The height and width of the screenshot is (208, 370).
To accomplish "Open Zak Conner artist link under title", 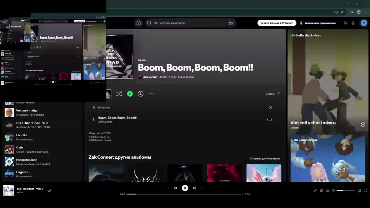I will point(150,77).
